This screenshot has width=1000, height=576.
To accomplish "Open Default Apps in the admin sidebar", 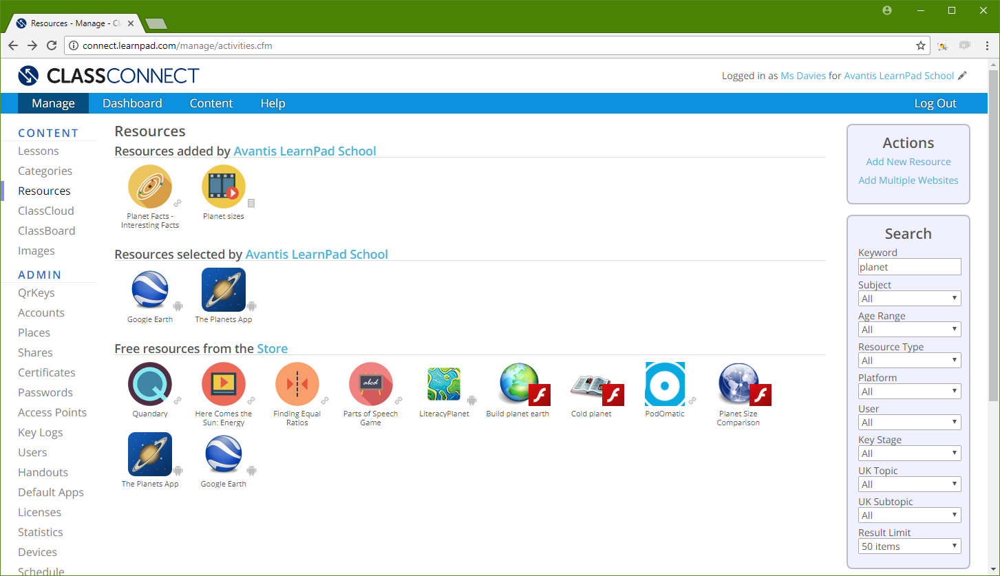I will (51, 493).
